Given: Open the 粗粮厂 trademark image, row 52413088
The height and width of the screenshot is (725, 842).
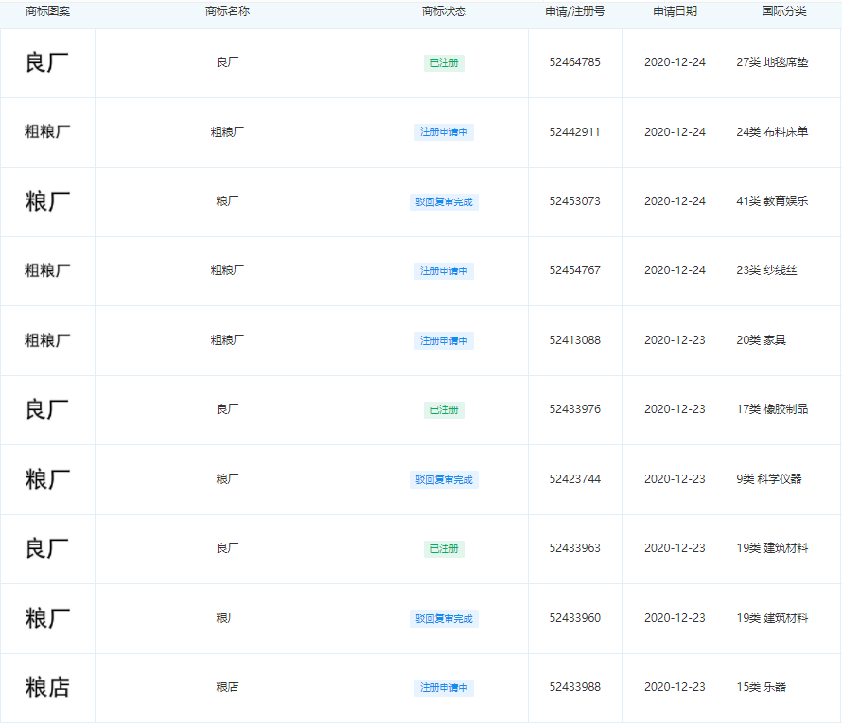Looking at the screenshot, I should (47, 341).
